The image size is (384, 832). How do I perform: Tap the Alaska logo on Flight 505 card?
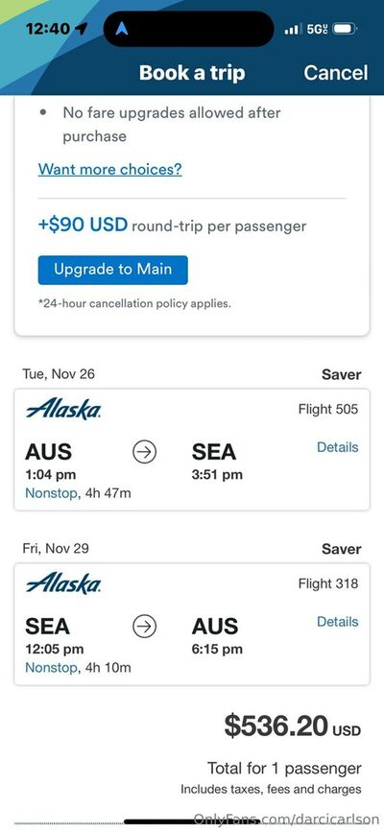point(63,409)
